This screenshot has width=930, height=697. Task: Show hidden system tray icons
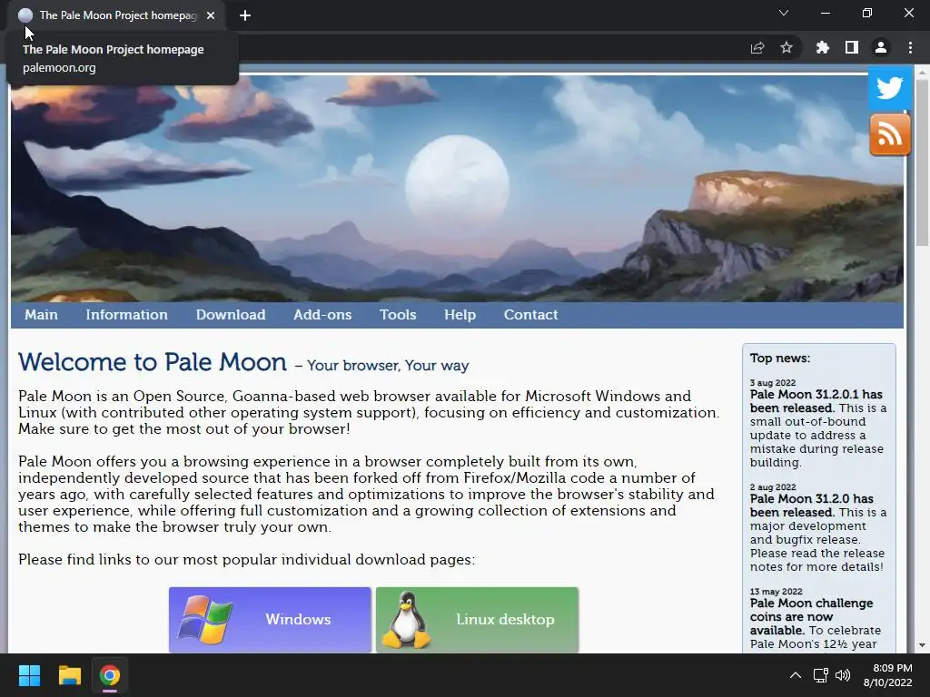[x=796, y=675]
